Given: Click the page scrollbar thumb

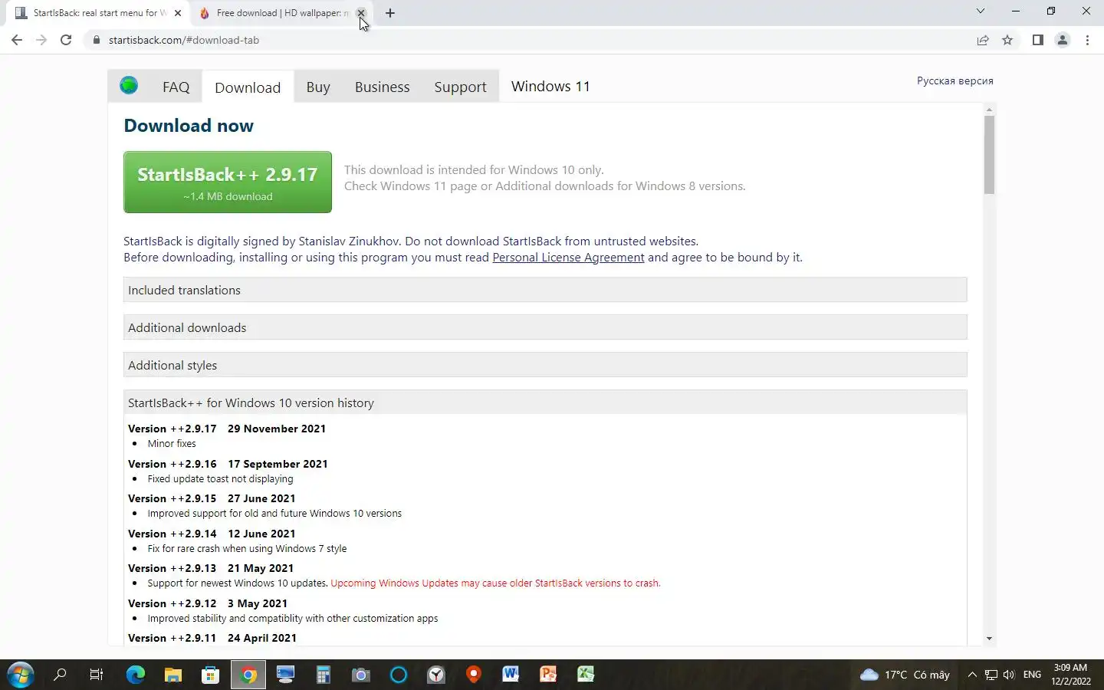Looking at the screenshot, I should (989, 155).
